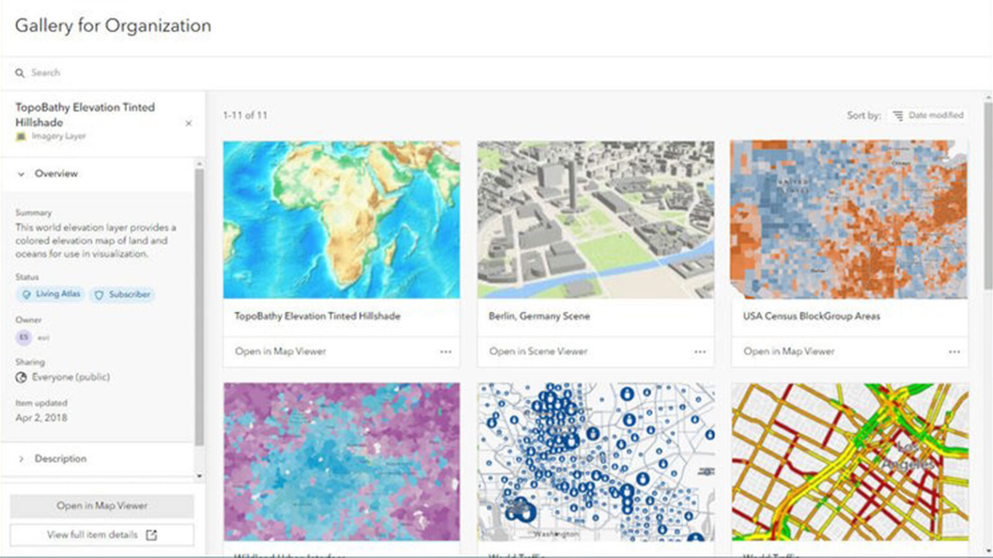Expand the Description section
The width and height of the screenshot is (993, 558).
coord(21,459)
